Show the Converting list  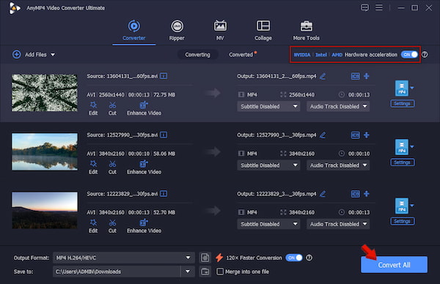(197, 55)
